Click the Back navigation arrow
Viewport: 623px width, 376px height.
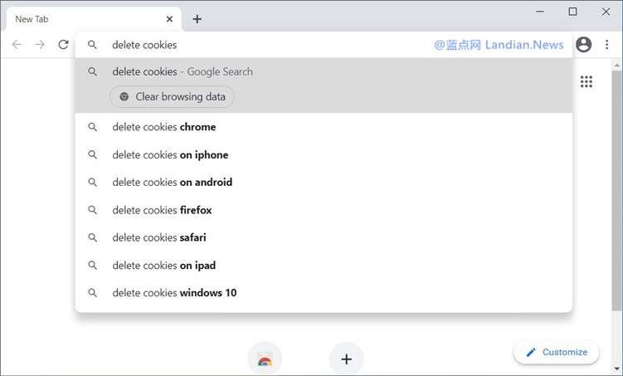(17, 44)
